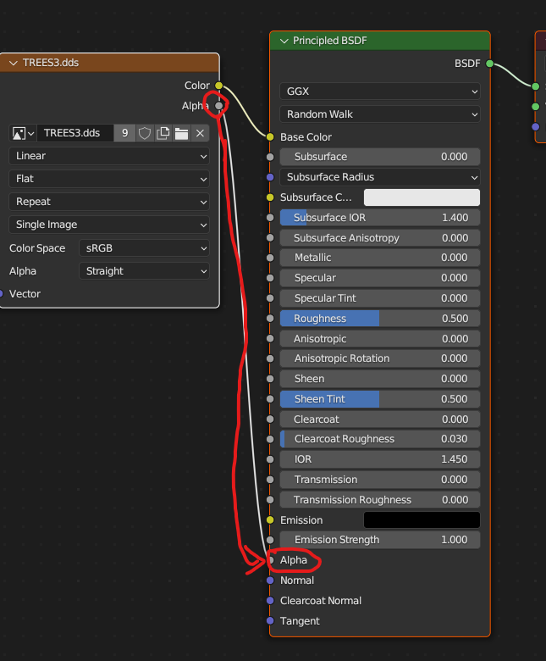The height and width of the screenshot is (661, 546).
Task: Click the Sheen value field 0.000
Action: point(380,379)
